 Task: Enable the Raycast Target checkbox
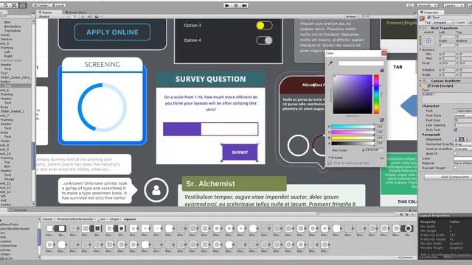coord(456,168)
